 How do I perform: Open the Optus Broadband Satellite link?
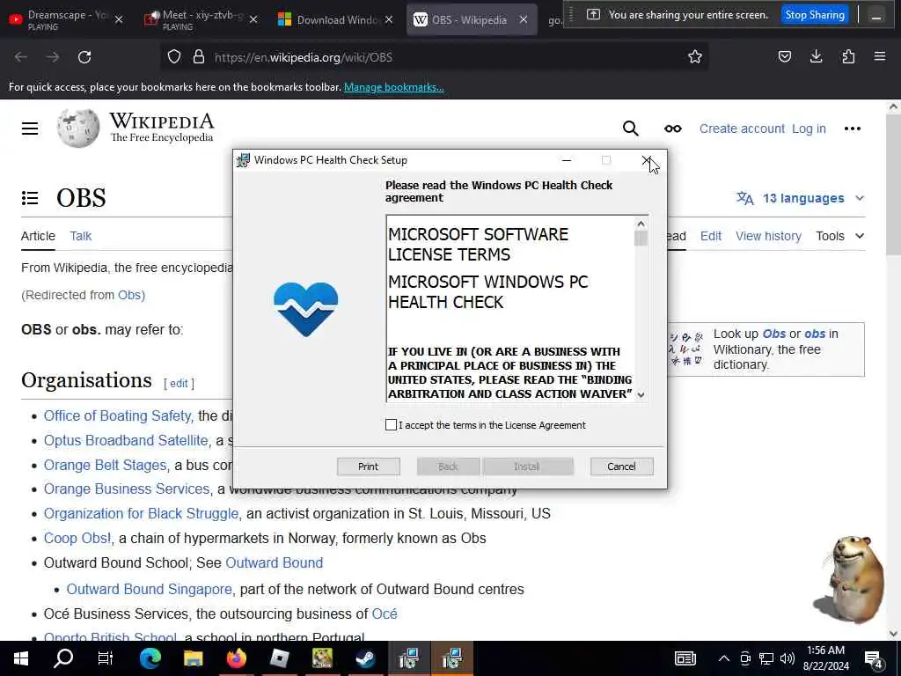point(126,440)
